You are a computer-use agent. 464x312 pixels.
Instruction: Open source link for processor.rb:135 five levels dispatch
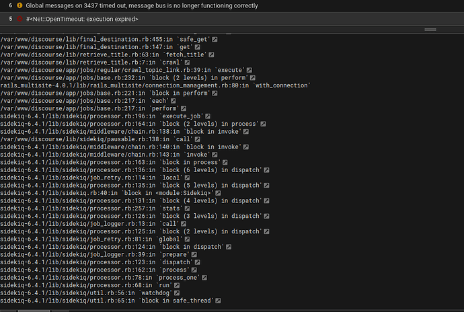click(x=266, y=186)
